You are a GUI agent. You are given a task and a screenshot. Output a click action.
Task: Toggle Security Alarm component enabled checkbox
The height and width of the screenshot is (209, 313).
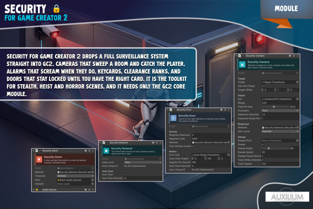(x=40, y=150)
